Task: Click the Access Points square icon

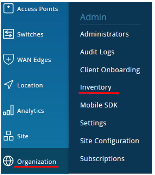Action: 8,8
